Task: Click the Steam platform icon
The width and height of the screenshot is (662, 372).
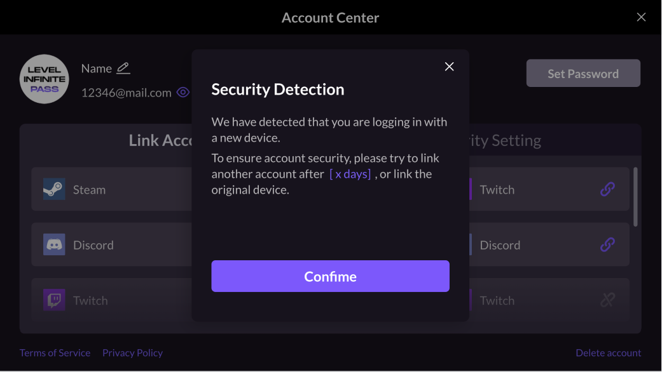Action: pyautogui.click(x=54, y=189)
